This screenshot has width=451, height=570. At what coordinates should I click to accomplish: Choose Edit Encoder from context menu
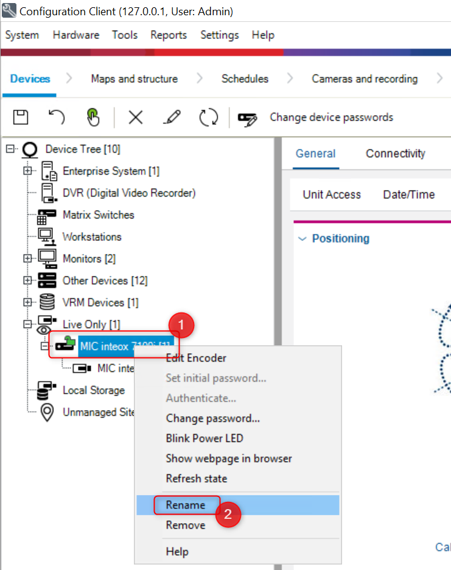[238, 358]
